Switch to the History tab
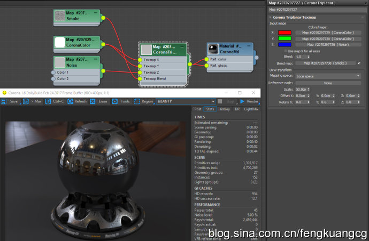 224,109
